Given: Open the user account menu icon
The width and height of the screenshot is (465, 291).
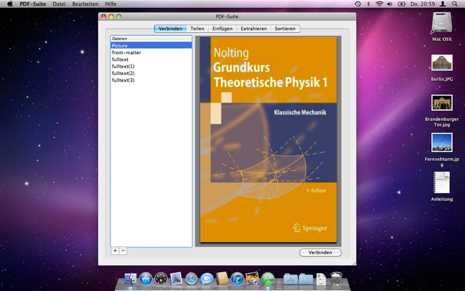Looking at the screenshot, I should pos(442,4).
